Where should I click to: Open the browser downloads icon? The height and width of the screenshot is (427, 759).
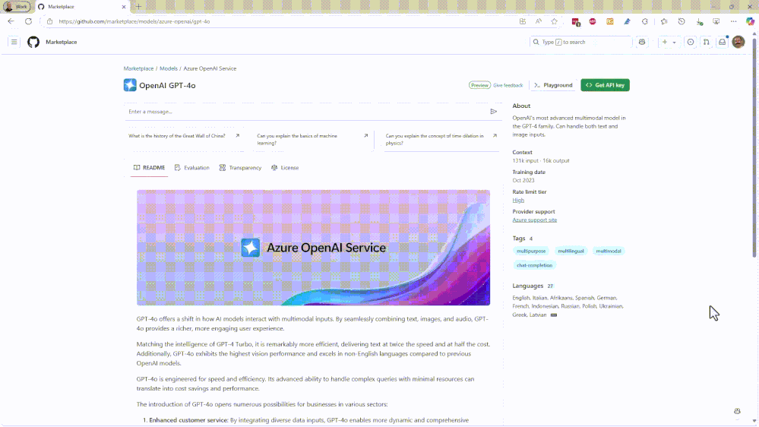tap(699, 21)
